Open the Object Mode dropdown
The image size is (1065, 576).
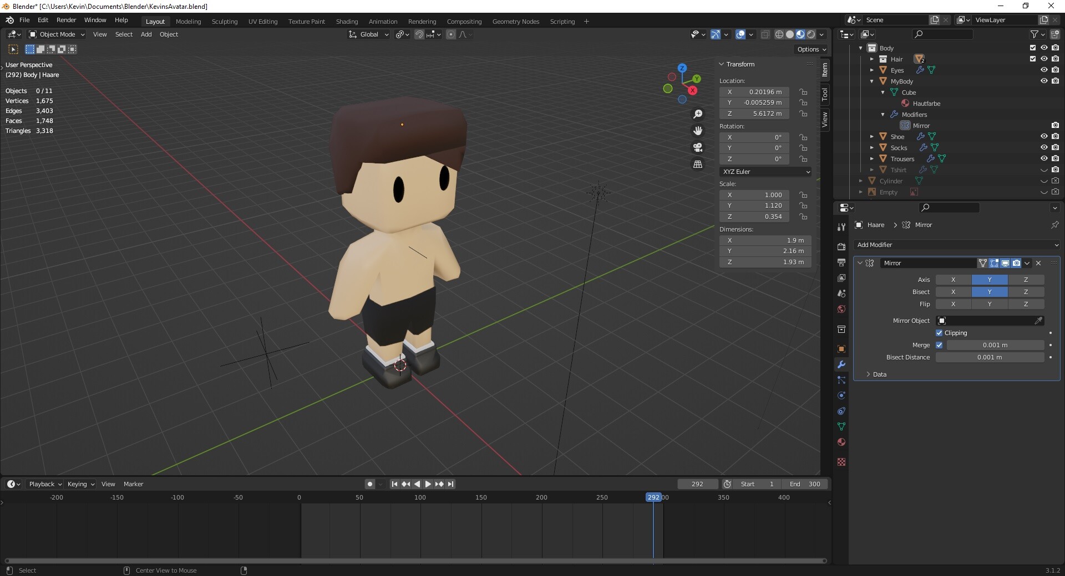57,34
